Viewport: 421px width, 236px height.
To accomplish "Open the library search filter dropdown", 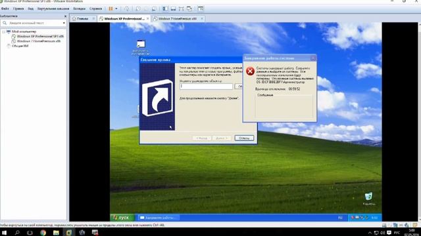I will [64, 23].
